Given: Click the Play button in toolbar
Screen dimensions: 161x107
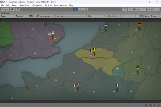Looking at the screenshot, I should point(75,9).
